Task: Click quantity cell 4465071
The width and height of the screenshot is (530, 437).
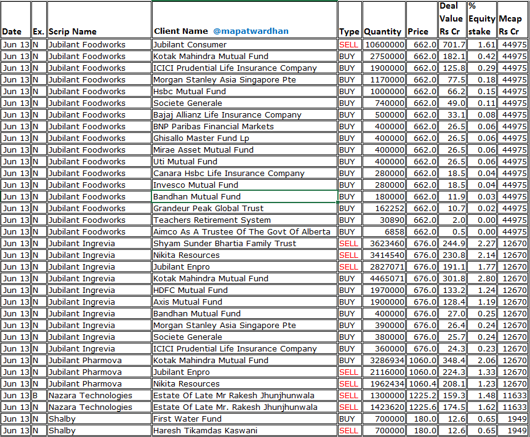Action: [x=384, y=278]
